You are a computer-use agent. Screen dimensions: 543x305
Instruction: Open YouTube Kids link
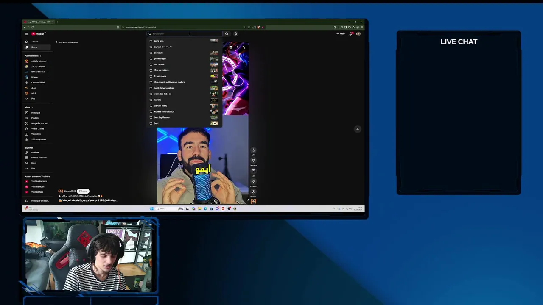(x=37, y=192)
